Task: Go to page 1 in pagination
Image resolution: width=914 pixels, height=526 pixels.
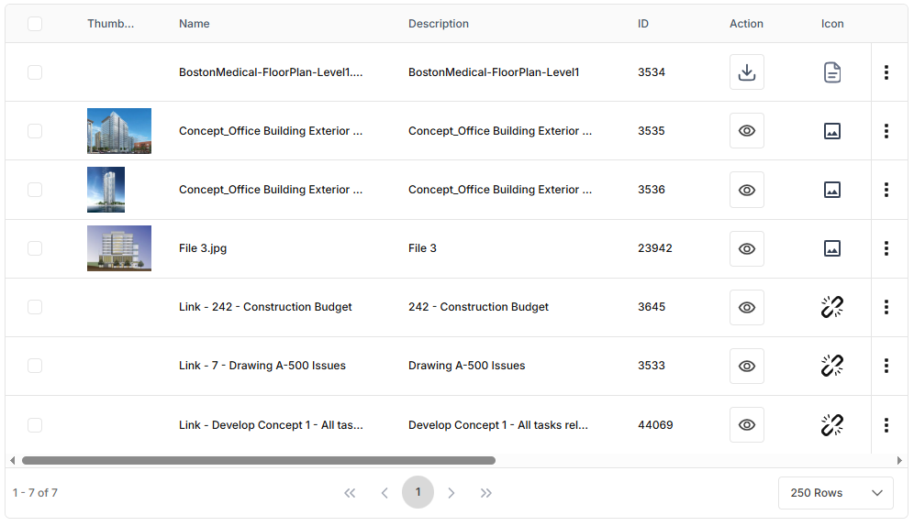Action: coord(418,492)
